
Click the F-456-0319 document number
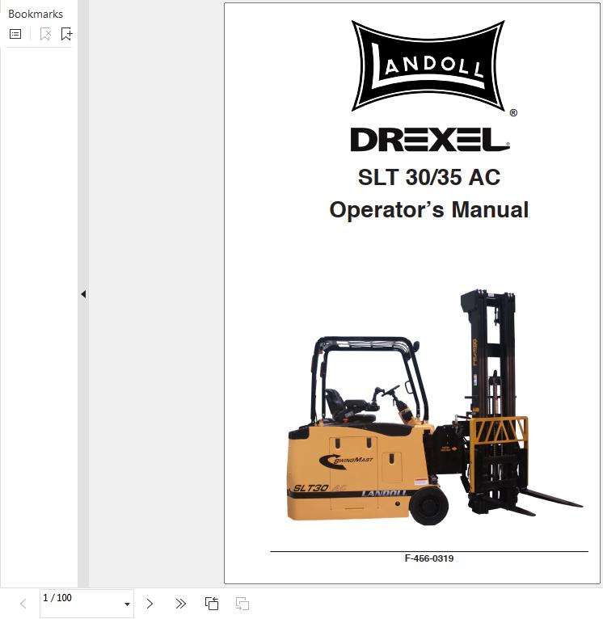click(x=429, y=558)
